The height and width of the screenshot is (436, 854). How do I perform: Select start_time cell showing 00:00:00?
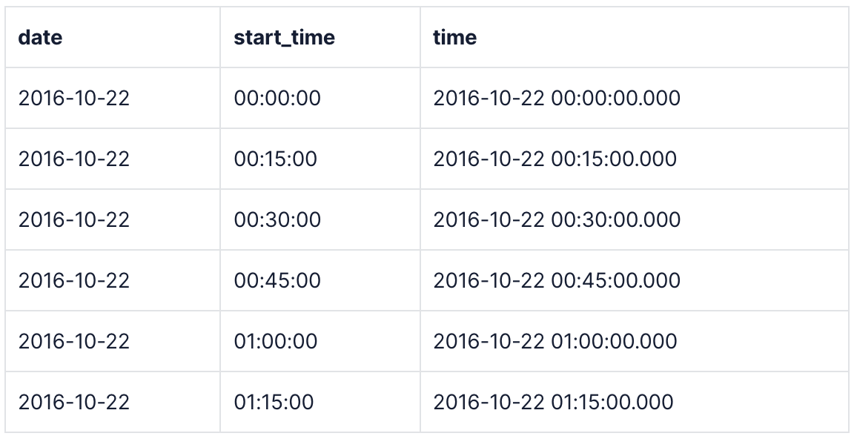277,98
